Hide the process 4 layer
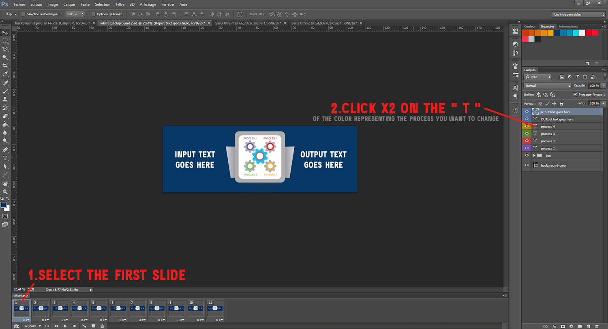This screenshot has height=329, width=608. 527,126
